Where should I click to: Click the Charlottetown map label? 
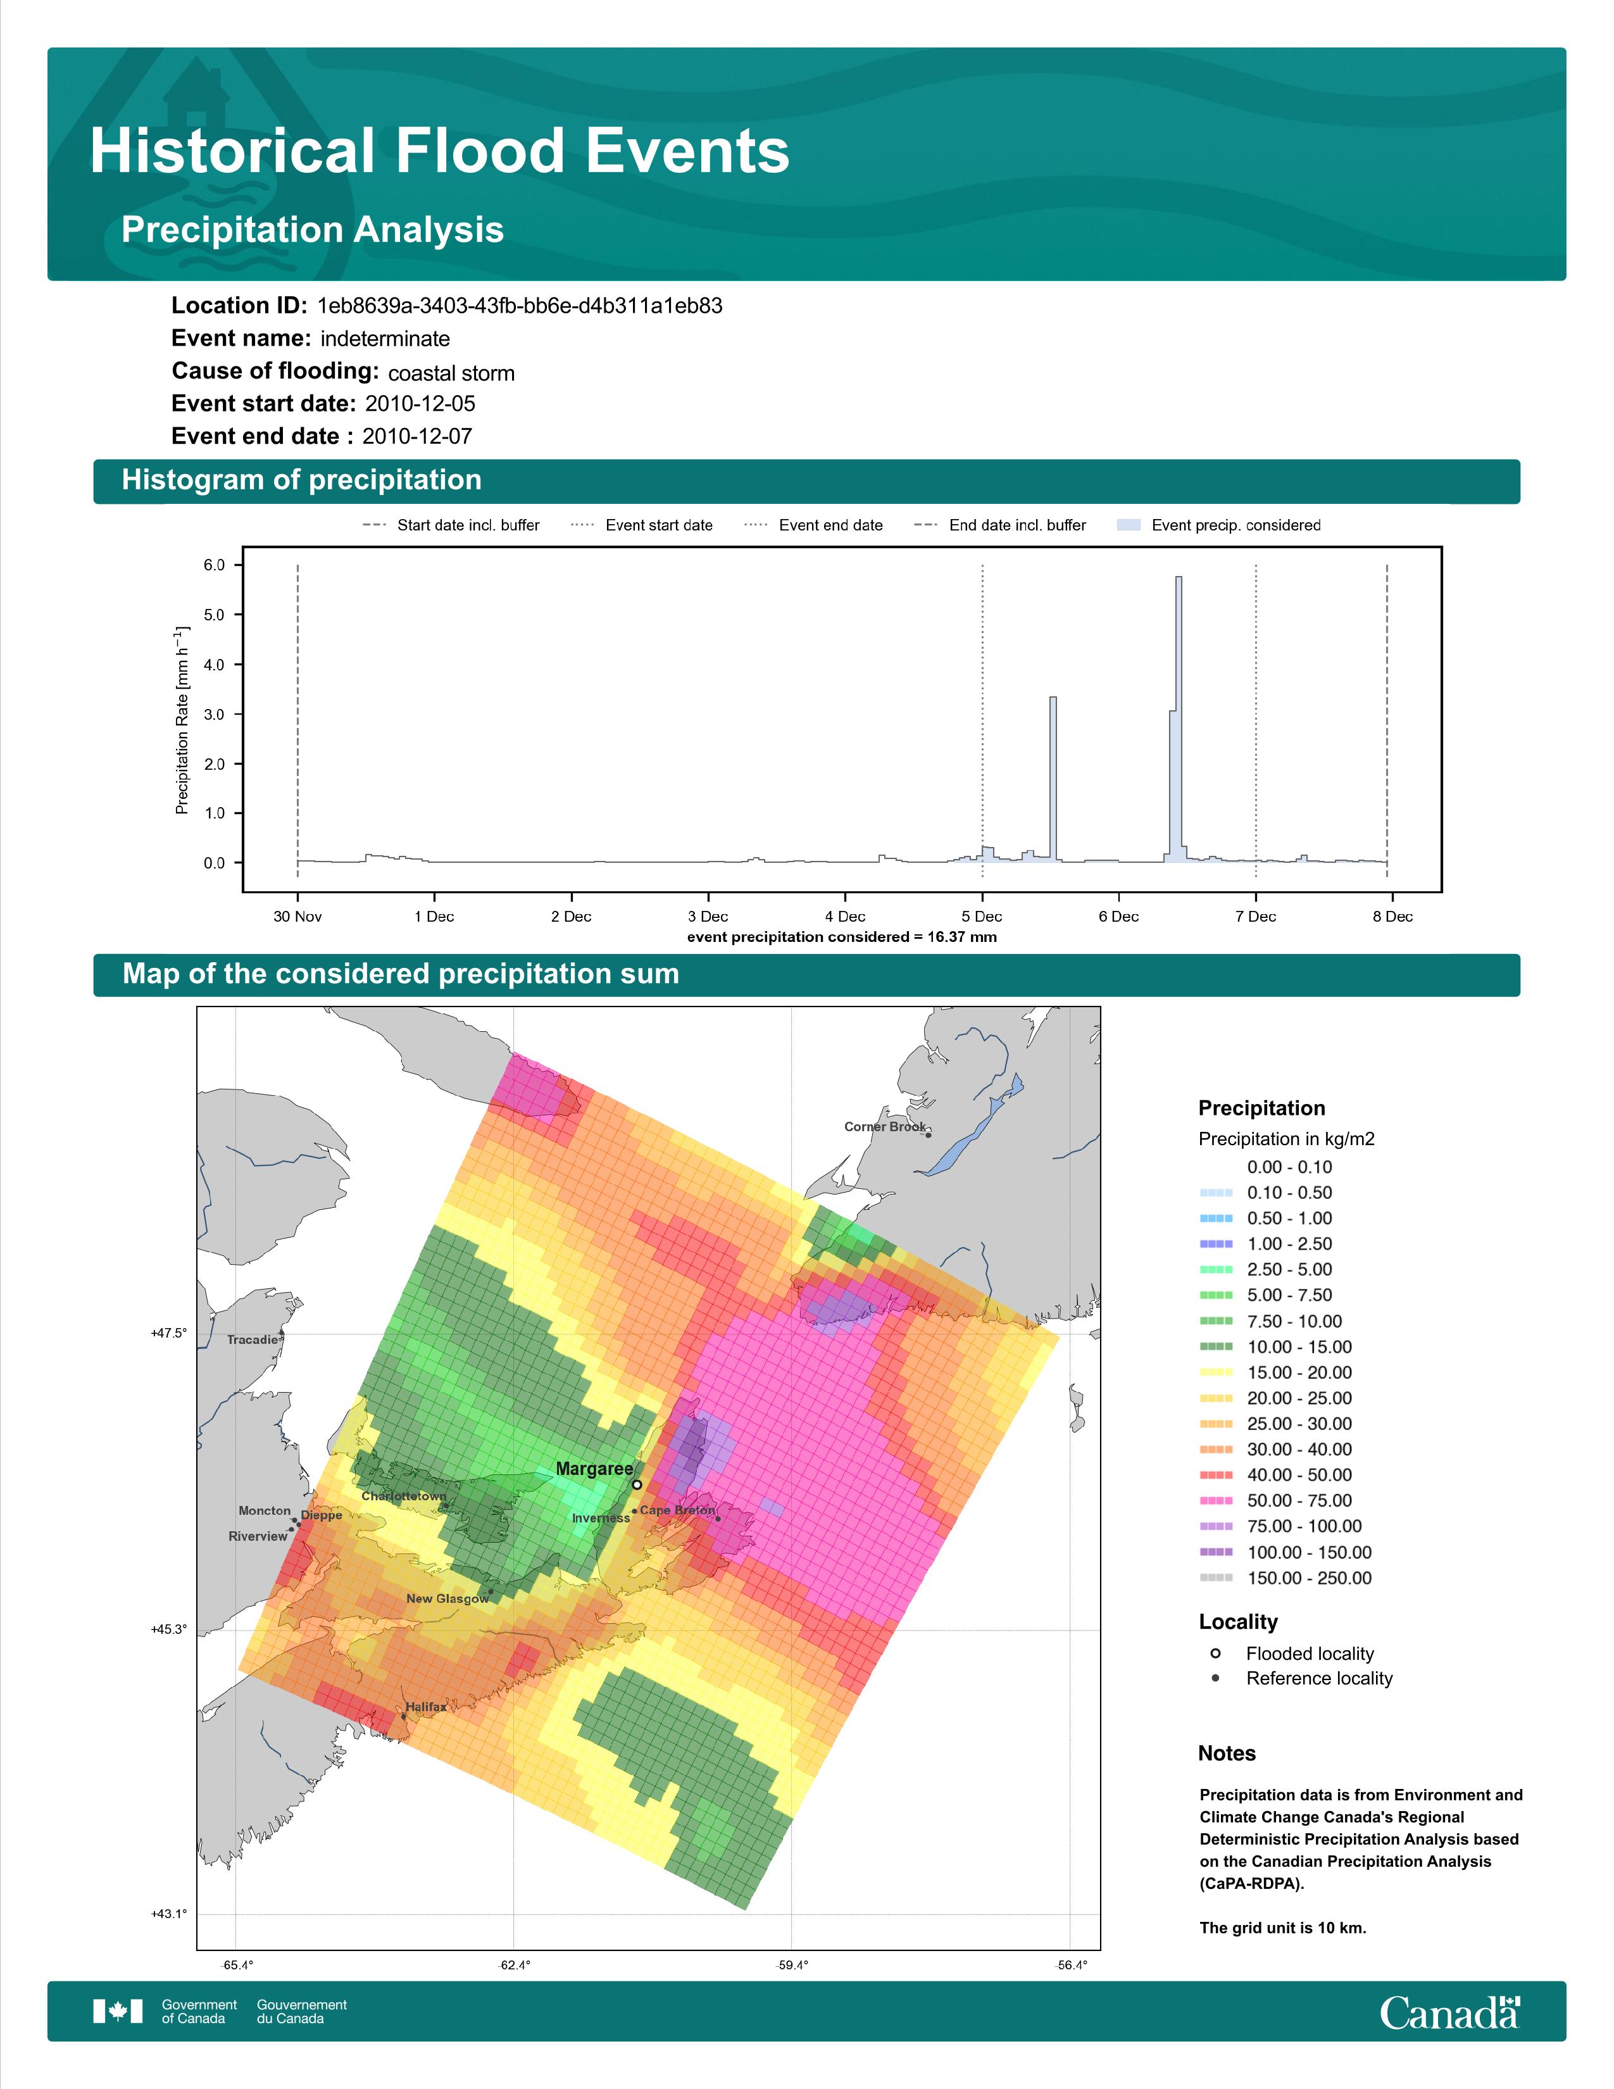pos(404,1496)
